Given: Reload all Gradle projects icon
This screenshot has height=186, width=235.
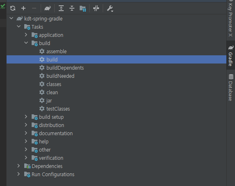Looking at the screenshot, I should [13, 8].
